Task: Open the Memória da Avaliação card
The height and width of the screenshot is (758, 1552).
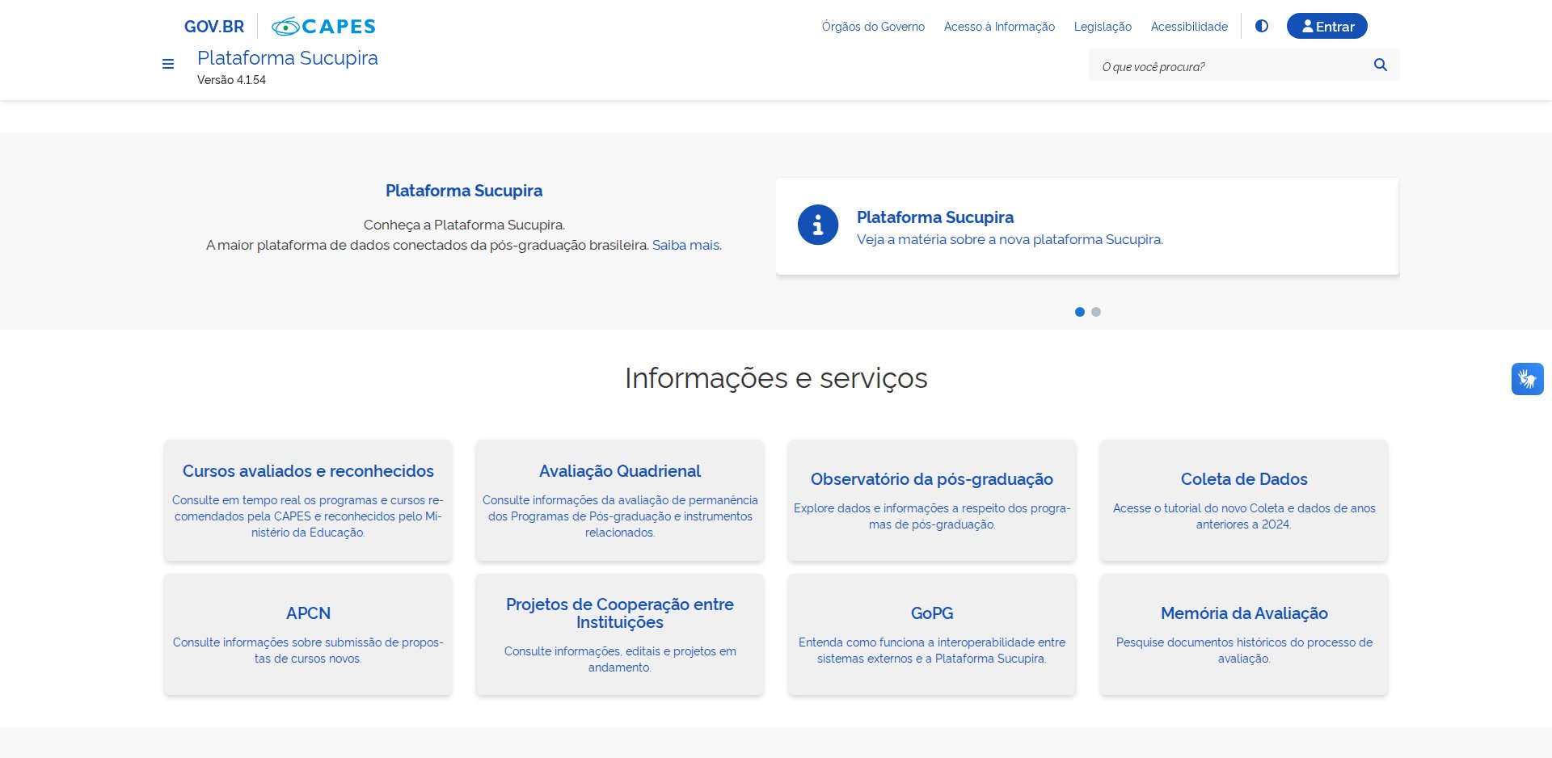Action: coord(1244,634)
